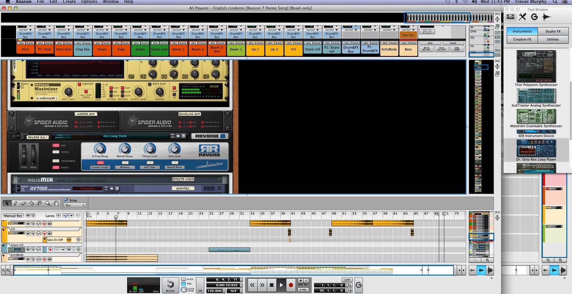The height and width of the screenshot is (294, 572).
Task: Mute the Snare roll track
Action: [28, 250]
